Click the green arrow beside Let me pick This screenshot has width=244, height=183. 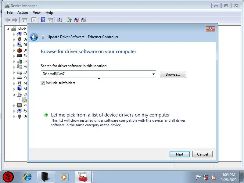[46, 115]
